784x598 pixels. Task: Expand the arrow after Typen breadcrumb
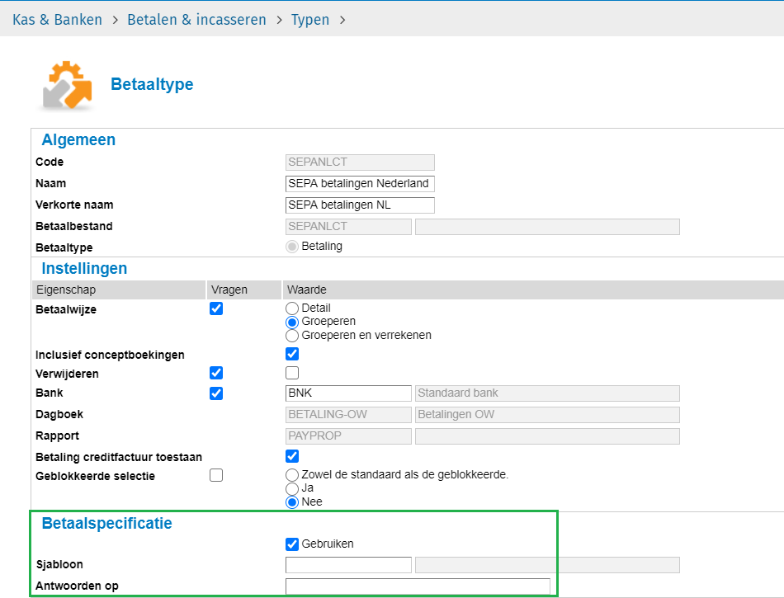tap(342, 19)
